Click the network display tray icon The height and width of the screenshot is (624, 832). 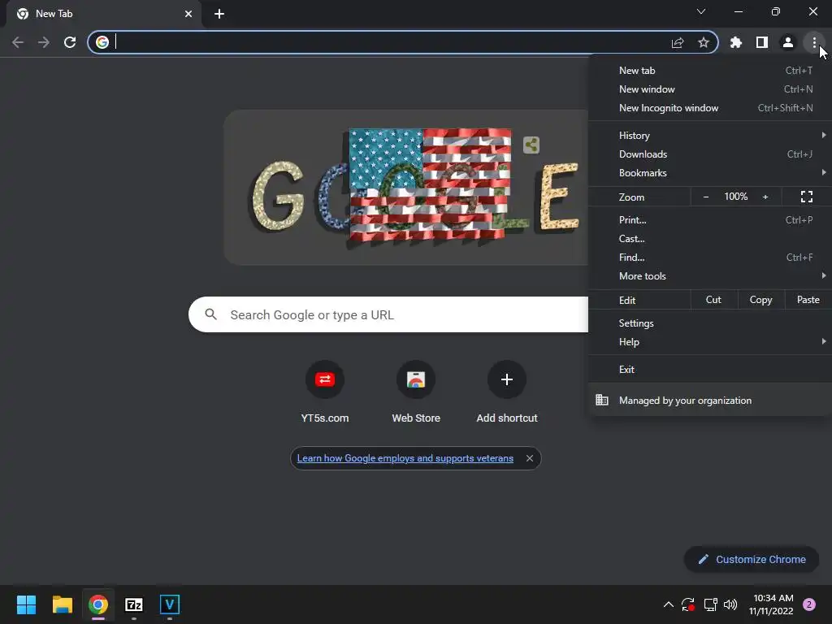(710, 604)
